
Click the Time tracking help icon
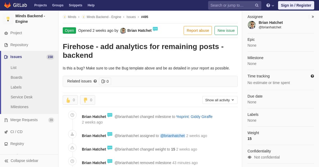pos(312,76)
